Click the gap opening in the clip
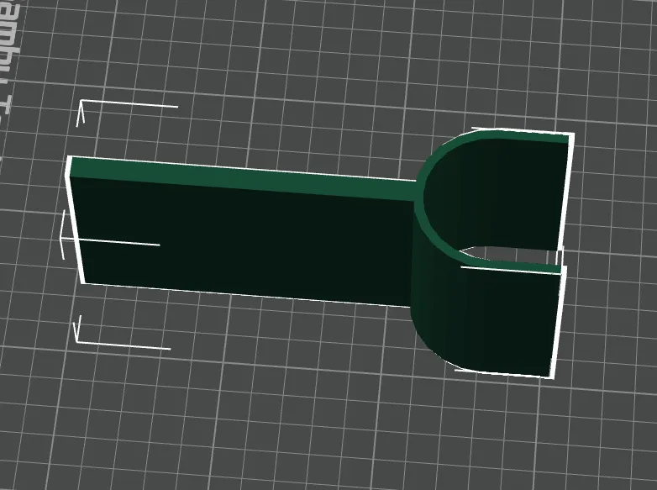Screen dimensions: 657x490 point(509,254)
